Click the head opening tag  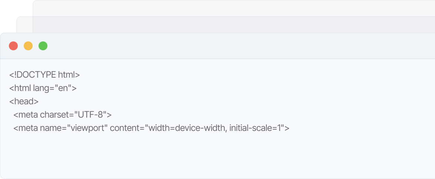[24, 102]
